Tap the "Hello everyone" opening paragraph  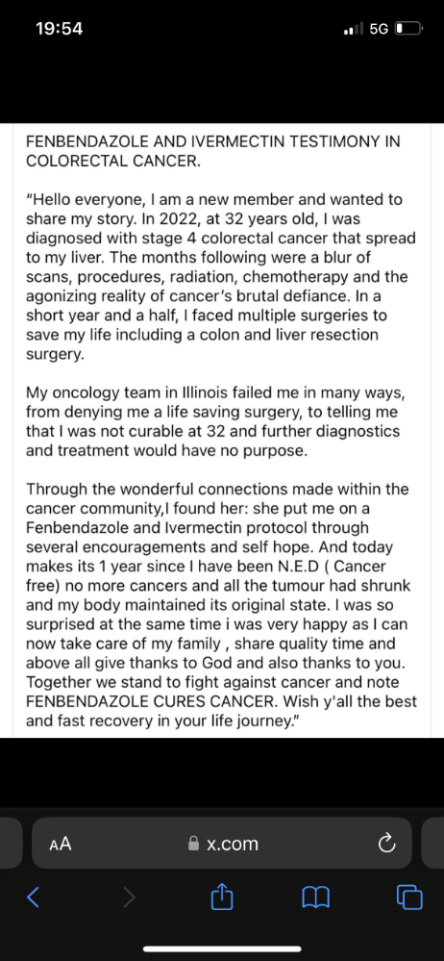[220, 276]
